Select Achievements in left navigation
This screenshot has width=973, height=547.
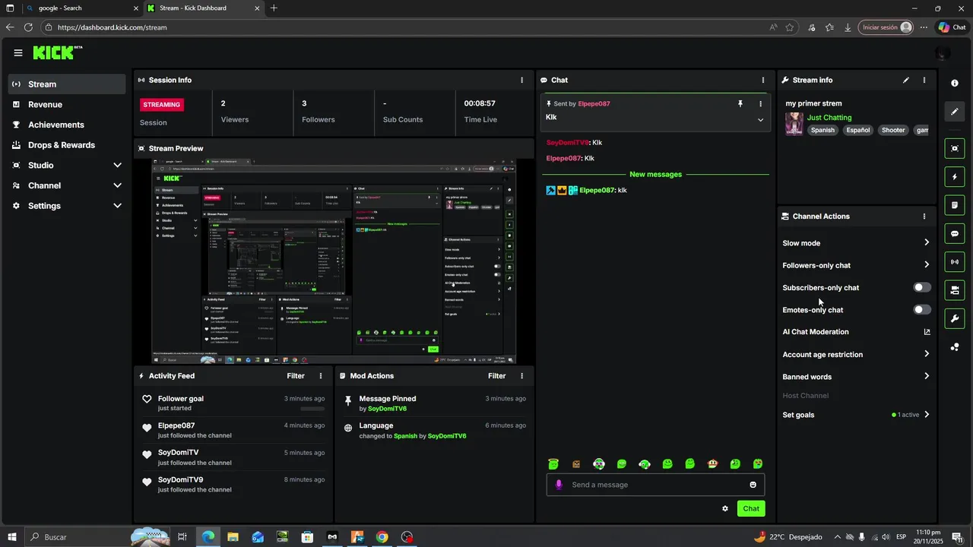[x=67, y=125]
